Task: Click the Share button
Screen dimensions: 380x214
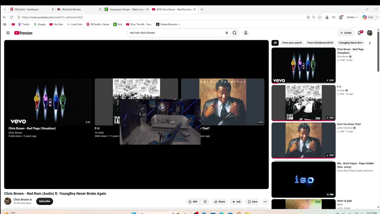Action: 220,202
